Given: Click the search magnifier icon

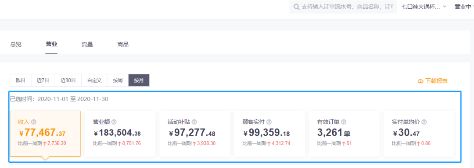Looking at the screenshot, I should 297,7.
